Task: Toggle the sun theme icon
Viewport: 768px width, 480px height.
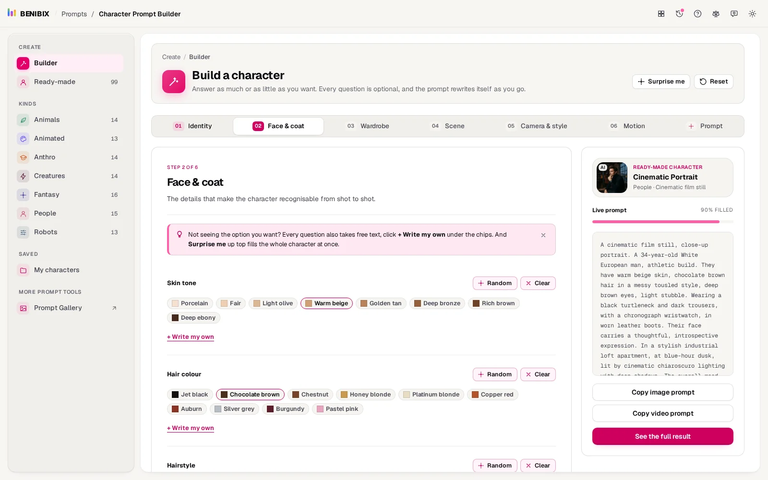Action: point(752,14)
